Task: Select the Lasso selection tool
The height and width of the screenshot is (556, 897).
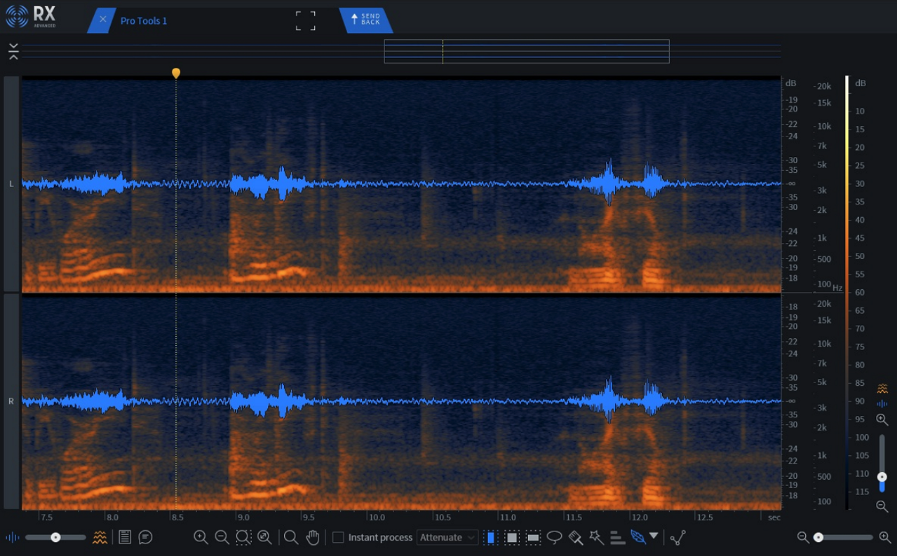Action: [555, 537]
